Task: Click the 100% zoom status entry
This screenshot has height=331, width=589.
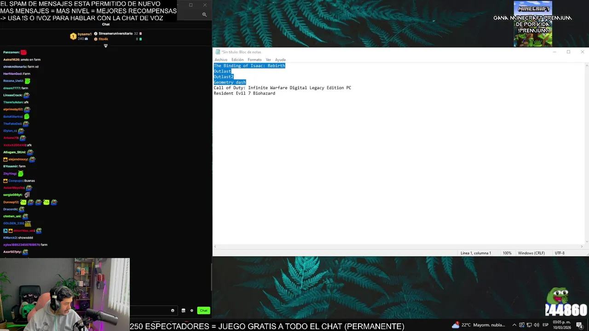Action: 507,253
